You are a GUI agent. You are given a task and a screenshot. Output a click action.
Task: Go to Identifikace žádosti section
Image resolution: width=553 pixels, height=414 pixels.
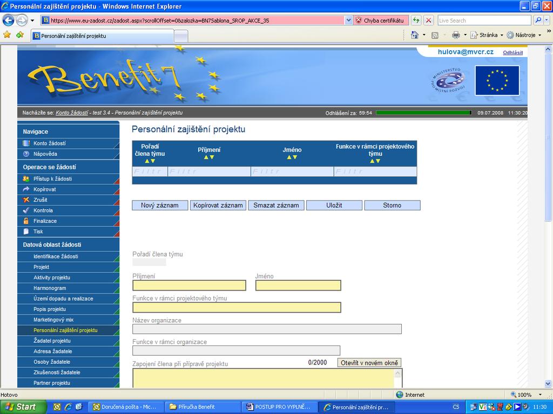(x=68, y=256)
